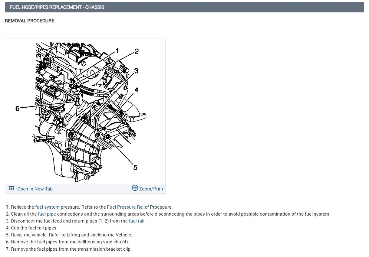Click the Open In New Tab icon
This screenshot has height=257, width=369.
(x=11, y=188)
